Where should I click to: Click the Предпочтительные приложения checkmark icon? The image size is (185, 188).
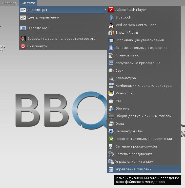(x=111, y=139)
